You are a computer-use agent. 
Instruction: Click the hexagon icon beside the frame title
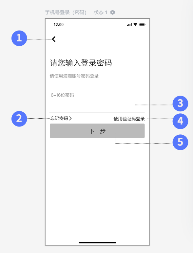(112, 12)
